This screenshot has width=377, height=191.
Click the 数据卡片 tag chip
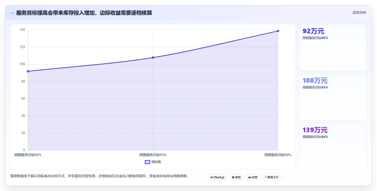tap(272, 177)
